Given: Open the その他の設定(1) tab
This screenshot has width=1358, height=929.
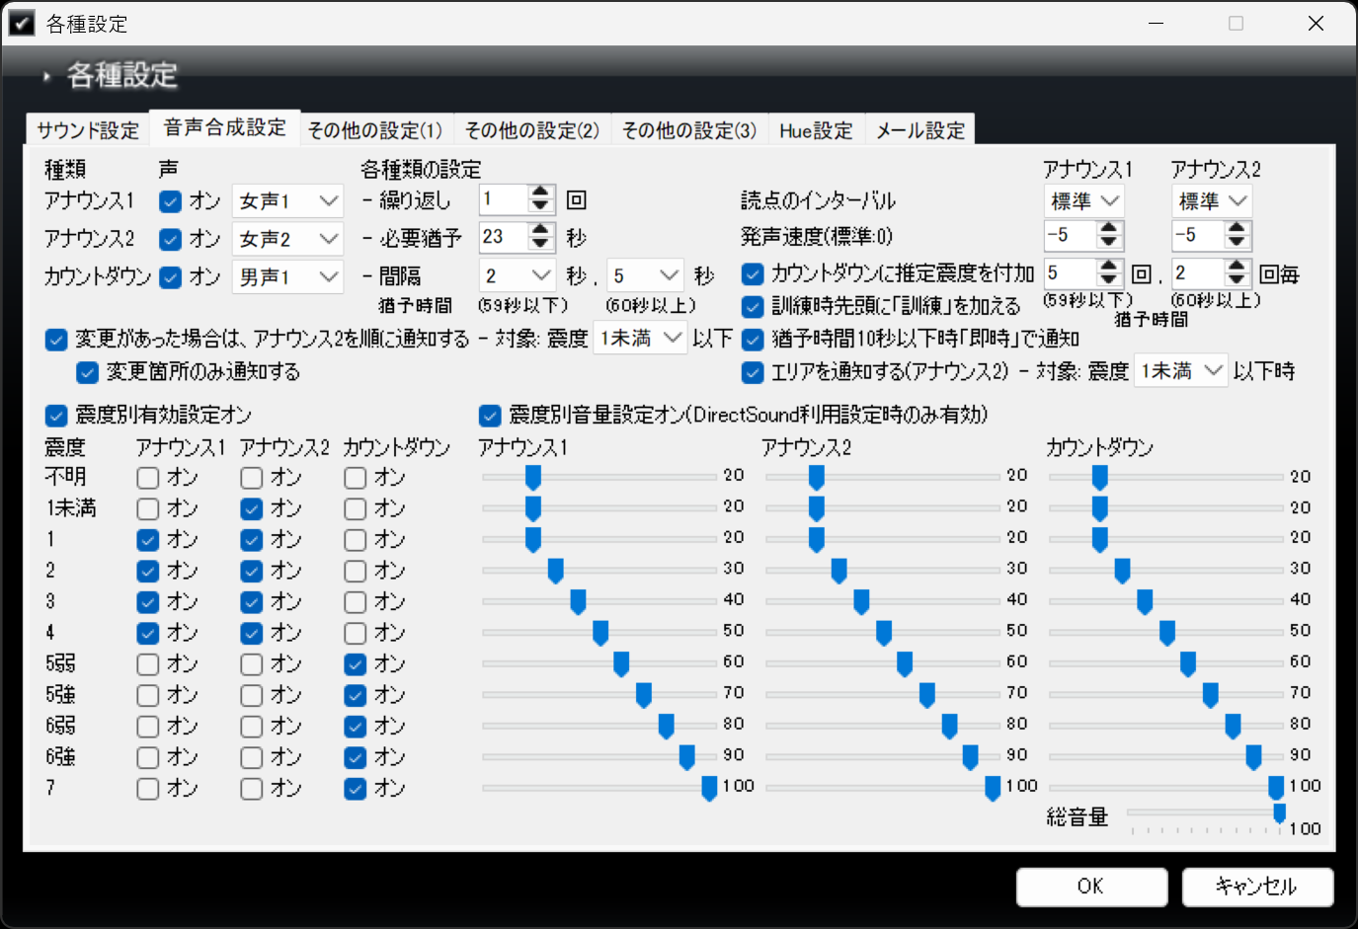Looking at the screenshot, I should (x=375, y=130).
